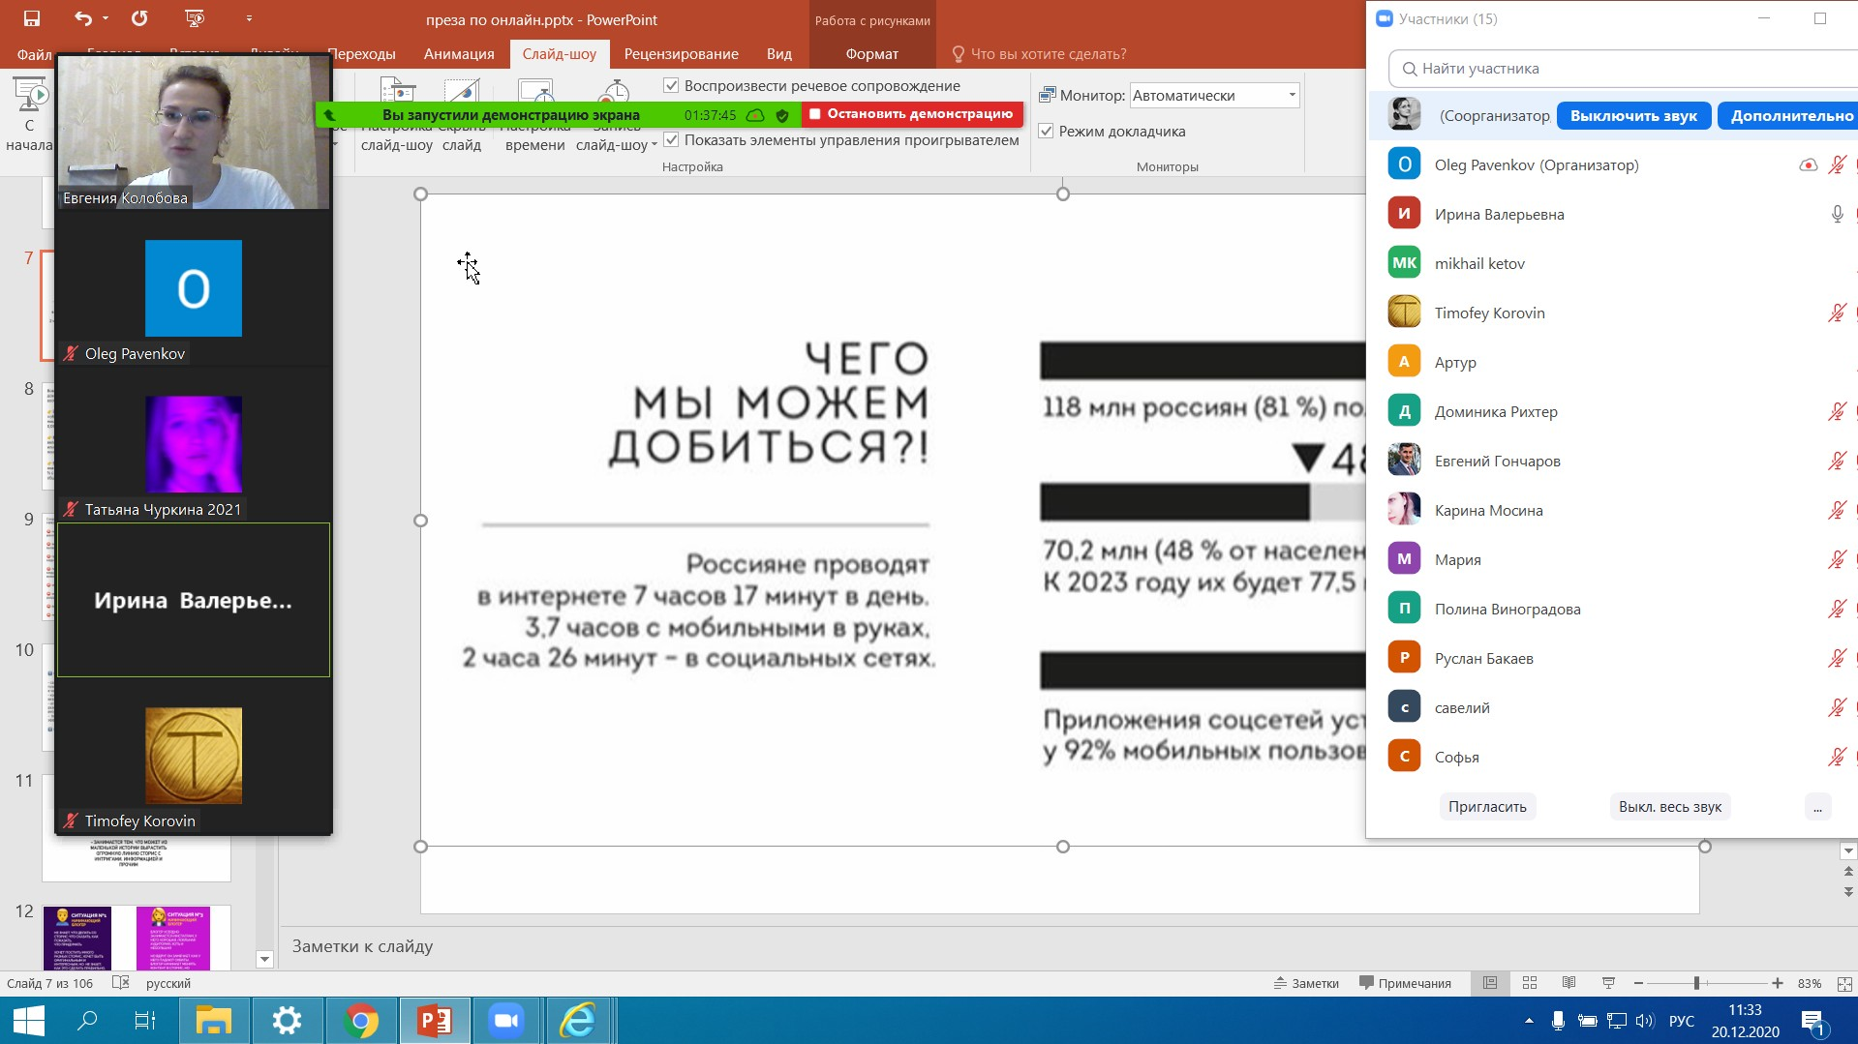Select Татьяна Чуркина 2021 video tile
The height and width of the screenshot is (1044, 1858).
(x=194, y=444)
